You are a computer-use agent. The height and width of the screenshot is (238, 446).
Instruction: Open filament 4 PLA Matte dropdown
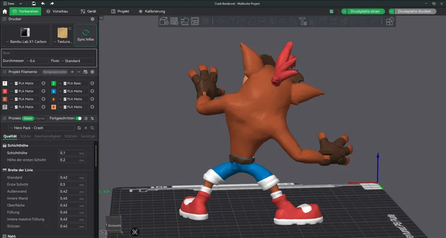pos(73,91)
